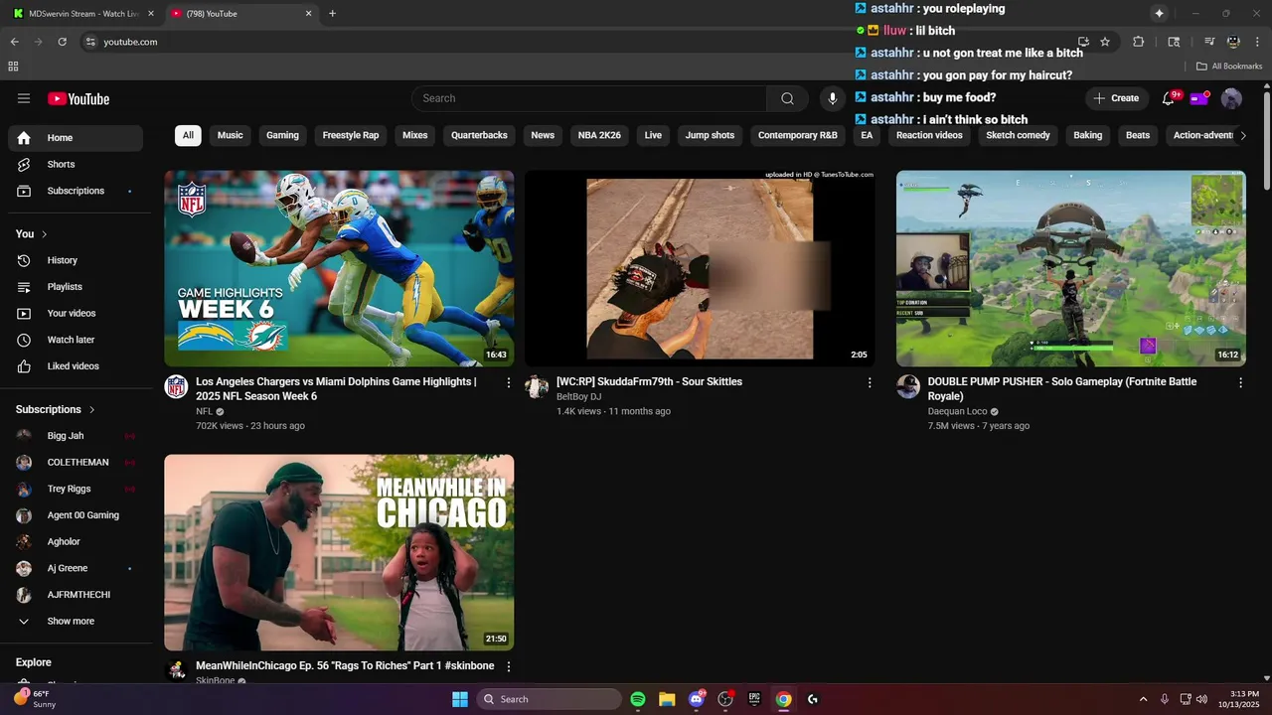Go back in browser history
Viewport: 1272px width, 715px height.
14,42
